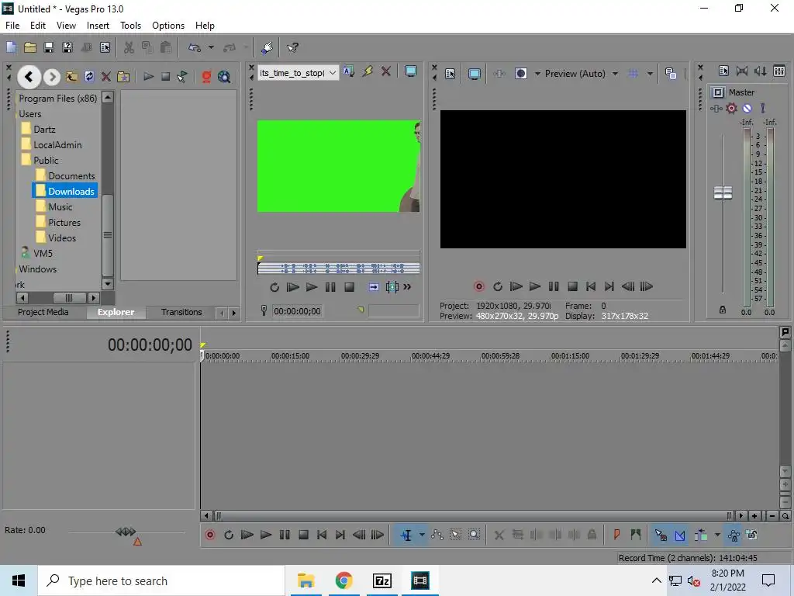Open the Preview (Auto) quality dropdown
This screenshot has width=794, height=596.
tap(615, 74)
